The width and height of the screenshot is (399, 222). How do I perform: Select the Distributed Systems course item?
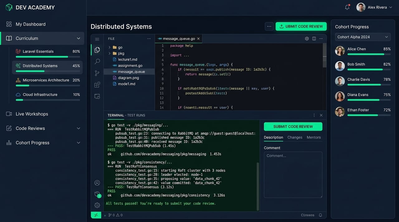click(x=47, y=67)
